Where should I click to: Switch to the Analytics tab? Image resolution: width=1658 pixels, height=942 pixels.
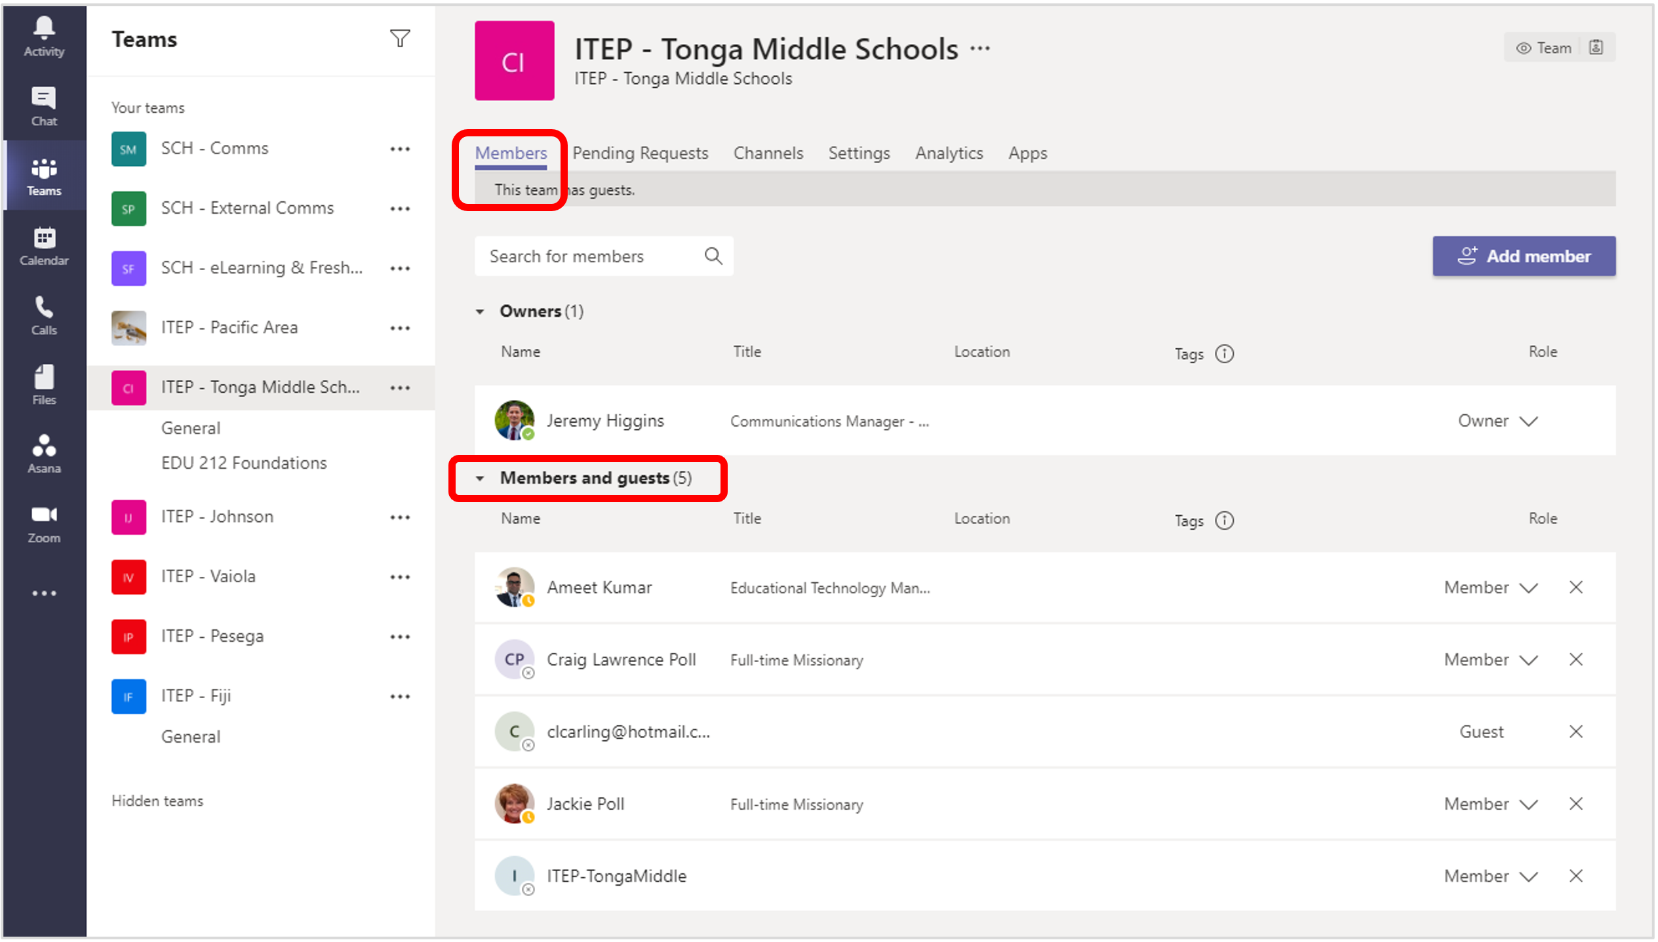949,153
